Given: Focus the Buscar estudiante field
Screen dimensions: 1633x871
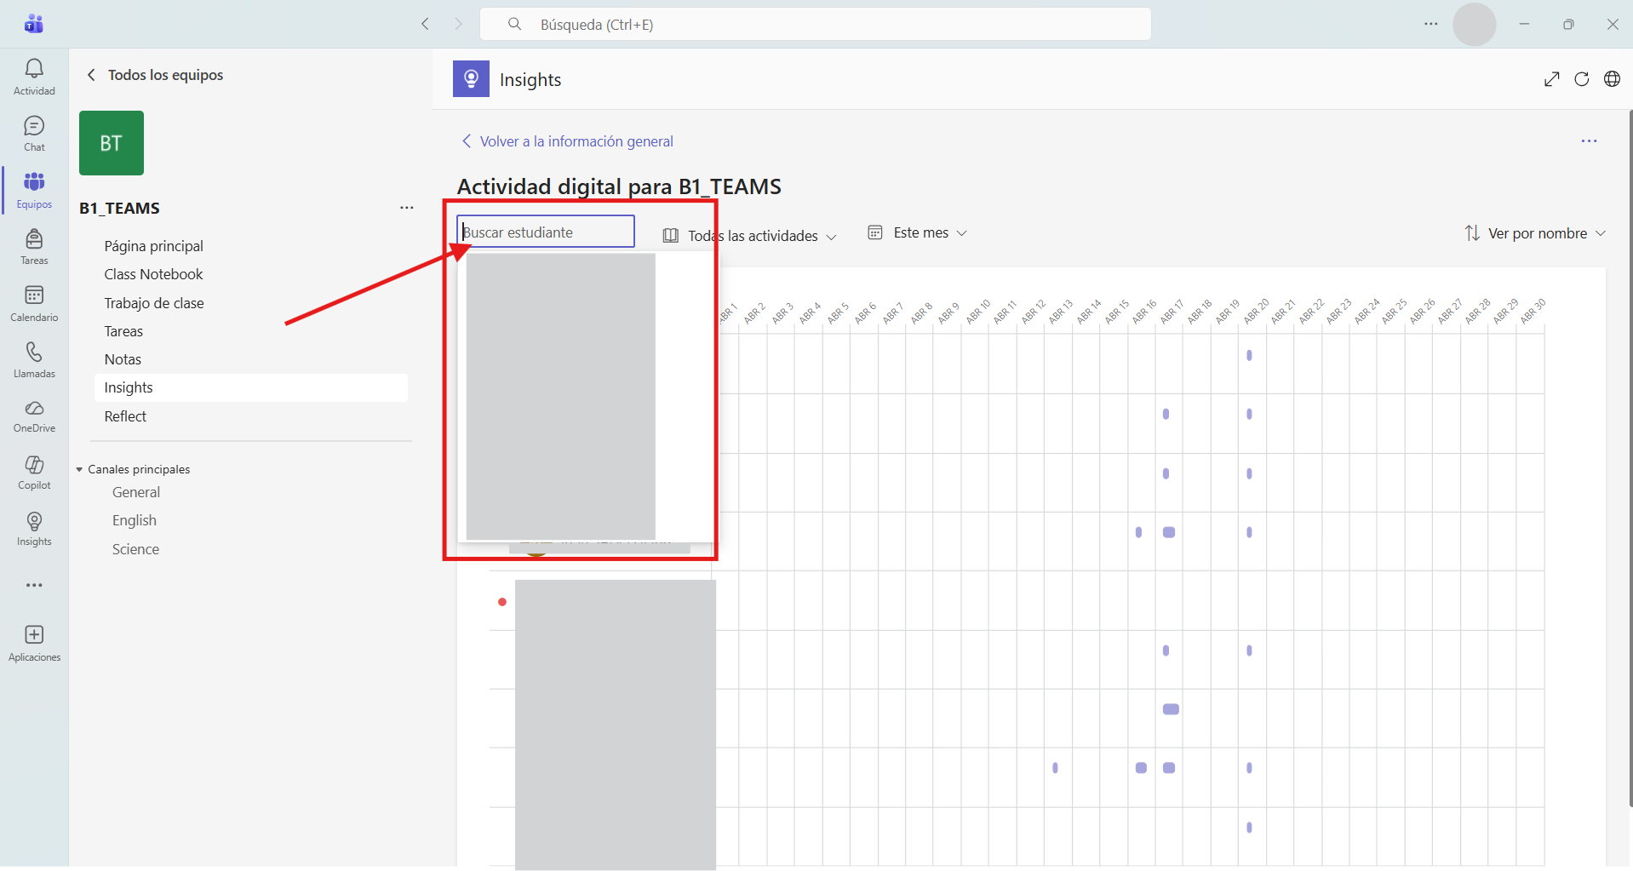Looking at the screenshot, I should (546, 232).
